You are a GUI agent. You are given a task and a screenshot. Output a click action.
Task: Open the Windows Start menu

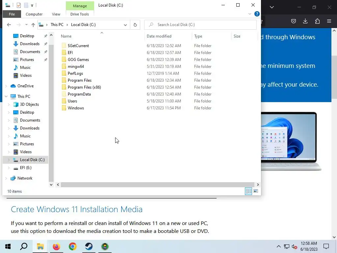pyautogui.click(x=8, y=246)
